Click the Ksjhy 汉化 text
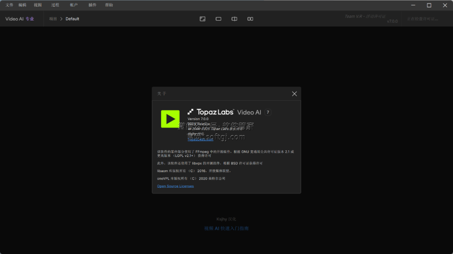This screenshot has height=254, width=453. (x=226, y=219)
